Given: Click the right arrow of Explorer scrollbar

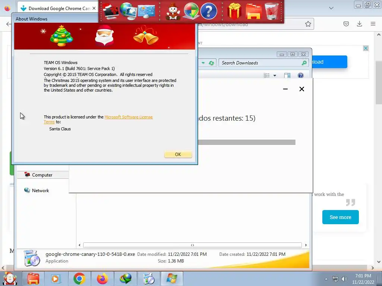Looking at the screenshot, I should pyautogui.click(x=306, y=245).
